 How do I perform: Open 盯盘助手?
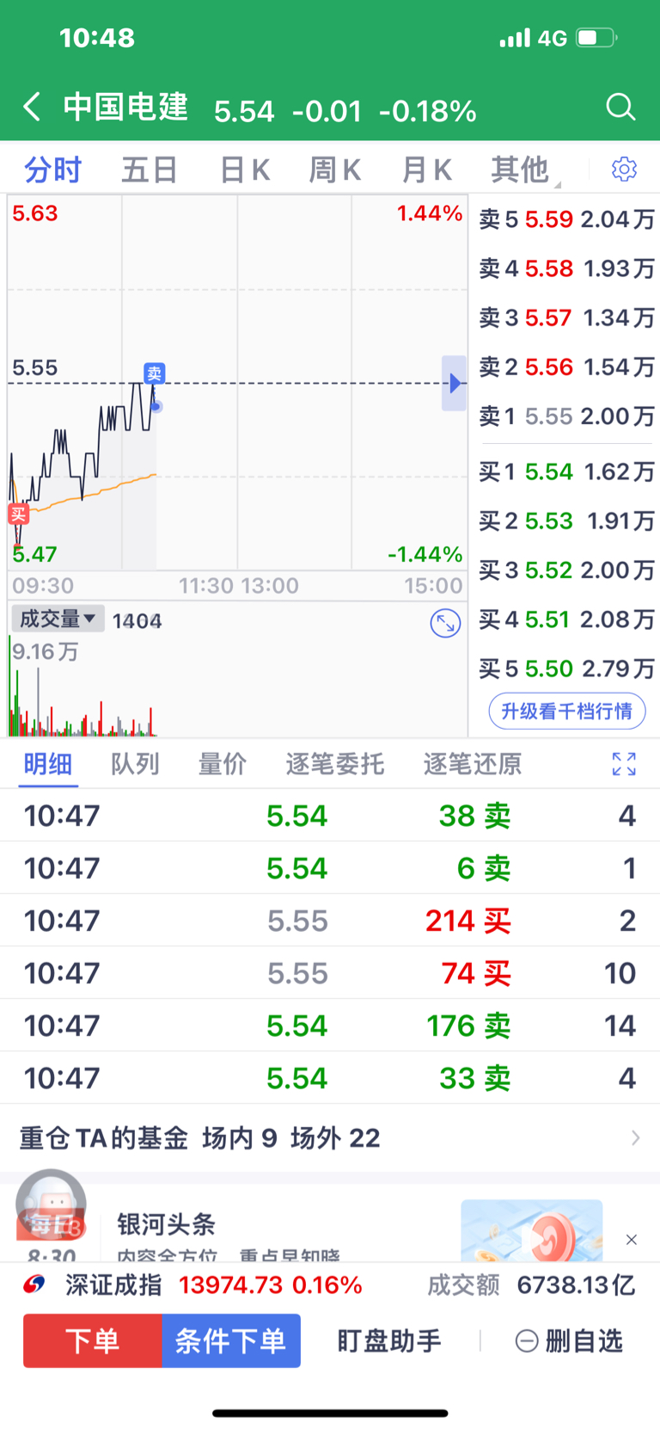tap(389, 1341)
